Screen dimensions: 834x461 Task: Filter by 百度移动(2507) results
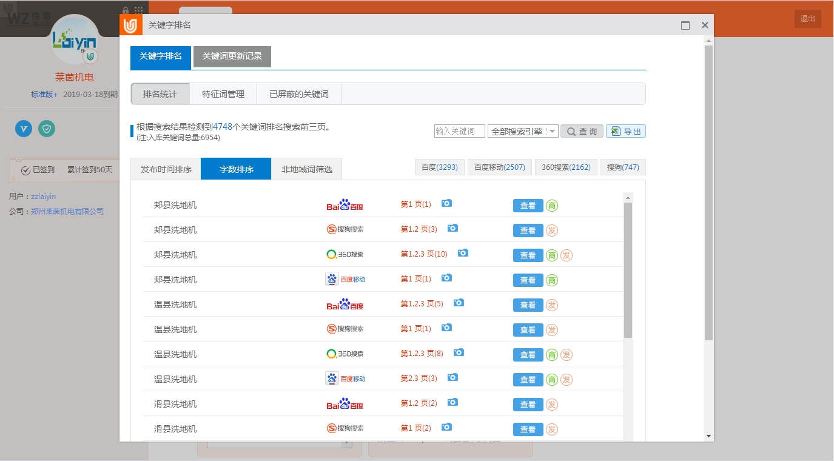tap(499, 167)
